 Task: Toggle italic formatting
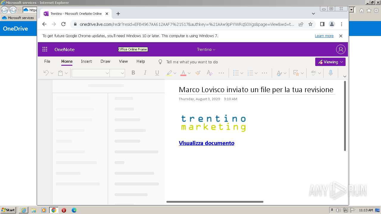145,73
